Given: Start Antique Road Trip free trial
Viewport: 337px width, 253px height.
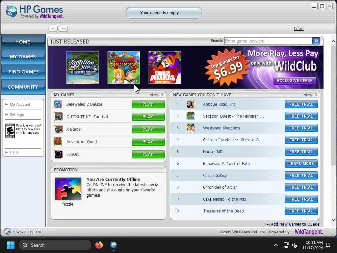Looking at the screenshot, I should (x=301, y=104).
